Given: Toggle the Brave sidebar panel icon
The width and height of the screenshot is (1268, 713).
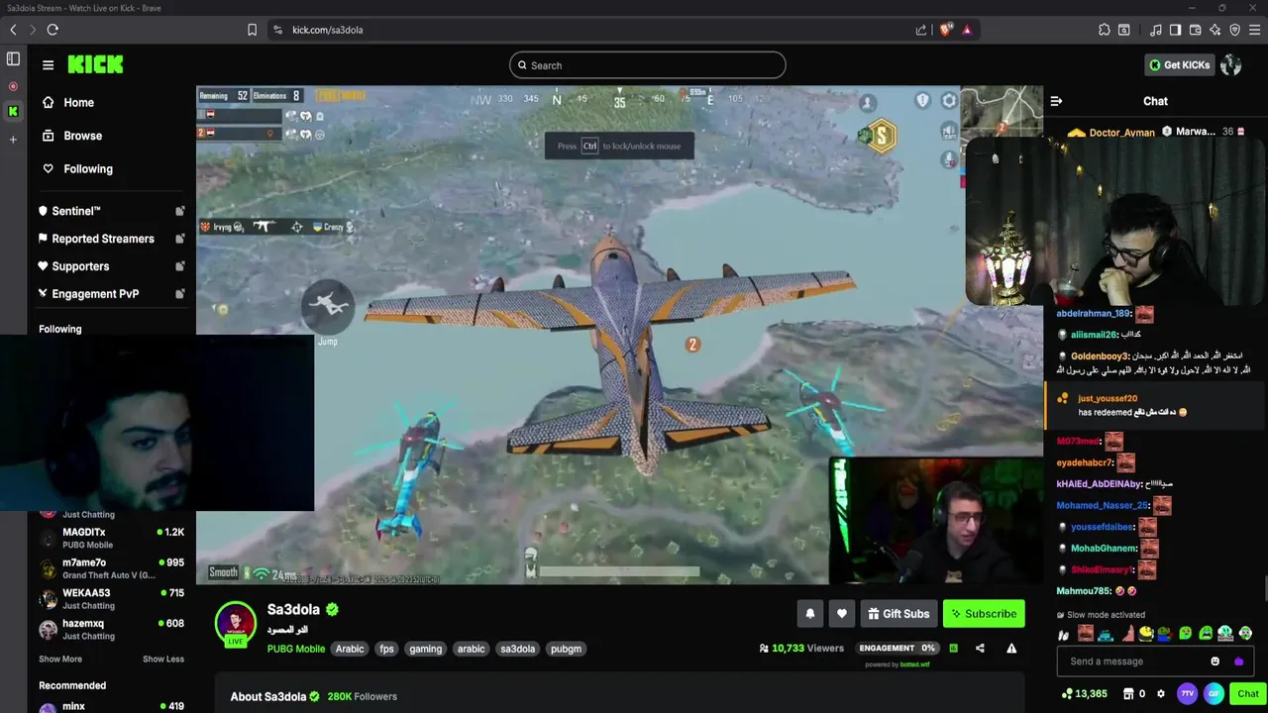Looking at the screenshot, I should click(x=1175, y=30).
